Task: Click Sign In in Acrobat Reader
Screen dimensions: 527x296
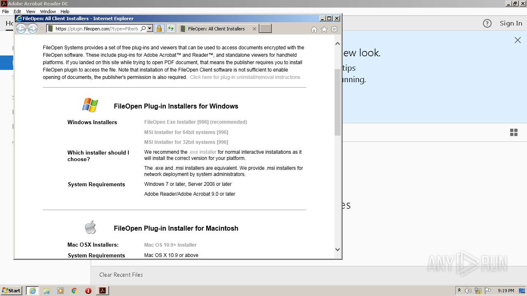Action: (x=511, y=23)
